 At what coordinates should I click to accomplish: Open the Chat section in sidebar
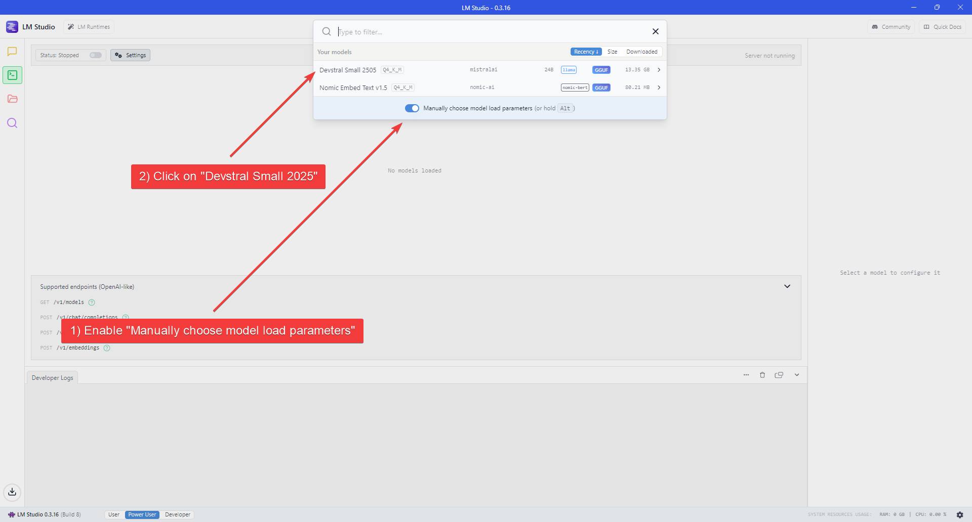(x=12, y=52)
